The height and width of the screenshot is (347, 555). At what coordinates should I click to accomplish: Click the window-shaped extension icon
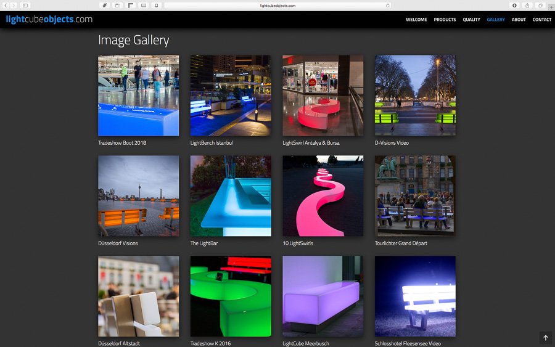(x=117, y=6)
